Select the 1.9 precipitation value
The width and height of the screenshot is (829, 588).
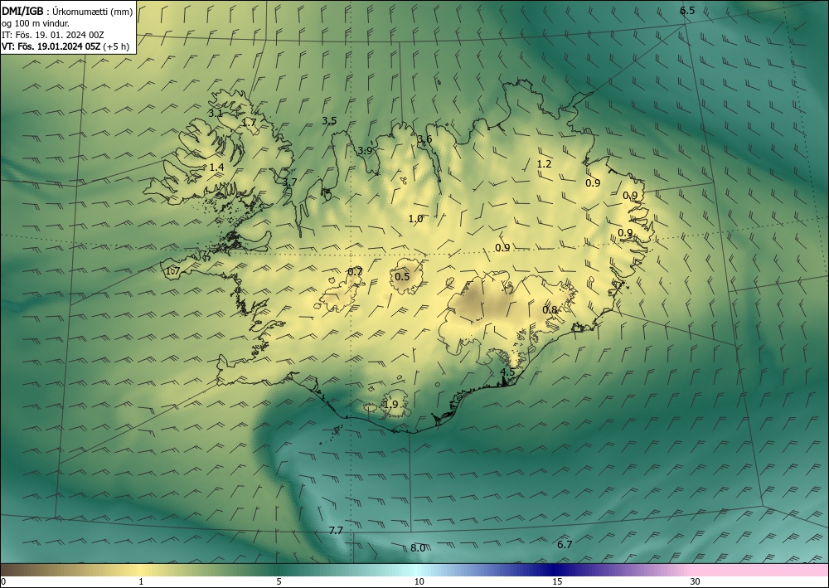[x=390, y=405]
